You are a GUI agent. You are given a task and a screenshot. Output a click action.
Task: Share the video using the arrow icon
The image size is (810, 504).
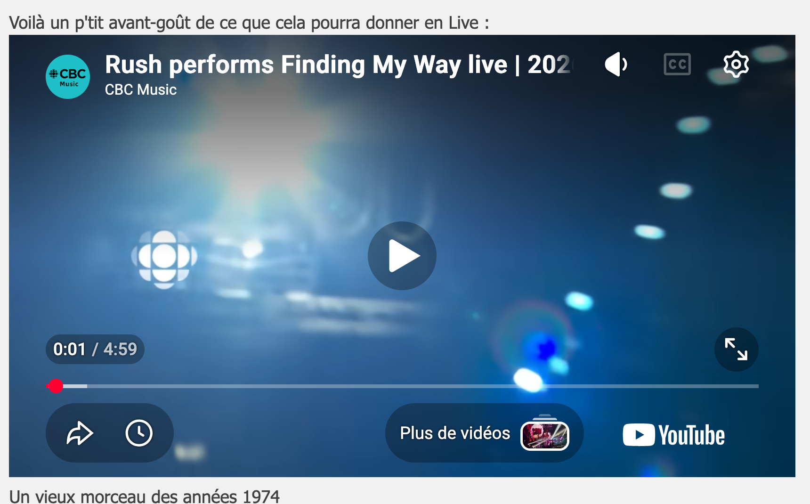[x=80, y=433]
